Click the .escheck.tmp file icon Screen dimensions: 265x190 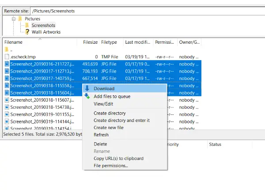[6, 57]
